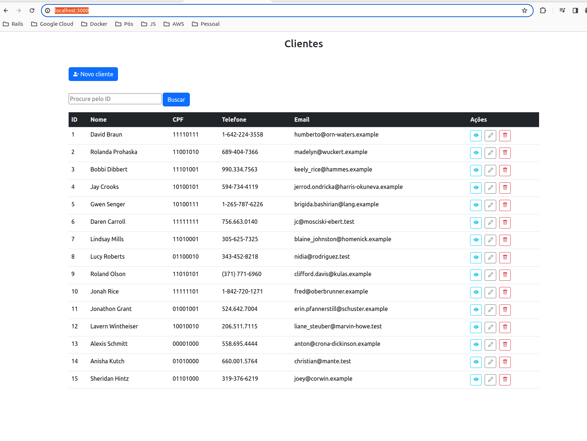Delete client Jonathon Grant
The height and width of the screenshot is (441, 587).
(505, 310)
